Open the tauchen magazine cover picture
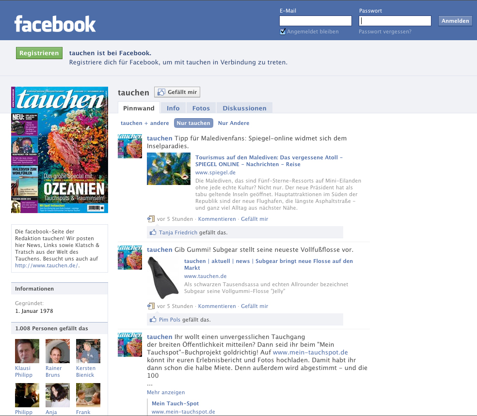This screenshot has height=416, width=477. 60,150
